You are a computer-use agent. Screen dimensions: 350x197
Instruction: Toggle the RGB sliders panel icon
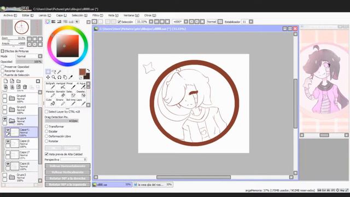click(x=54, y=22)
